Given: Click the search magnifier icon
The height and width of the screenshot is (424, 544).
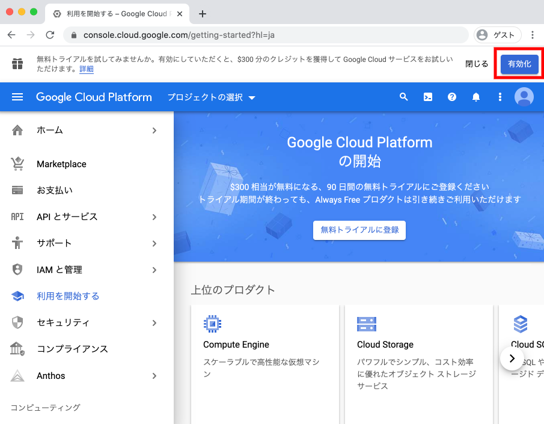Looking at the screenshot, I should (x=403, y=97).
